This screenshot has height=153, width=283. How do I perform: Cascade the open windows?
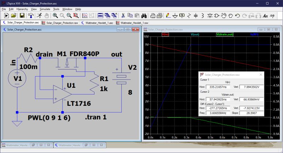107,16
